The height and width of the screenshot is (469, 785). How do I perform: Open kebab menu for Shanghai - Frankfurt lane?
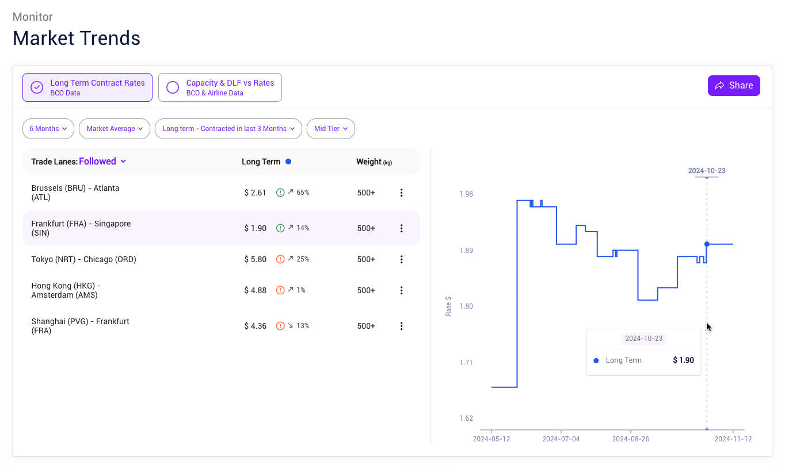(402, 326)
